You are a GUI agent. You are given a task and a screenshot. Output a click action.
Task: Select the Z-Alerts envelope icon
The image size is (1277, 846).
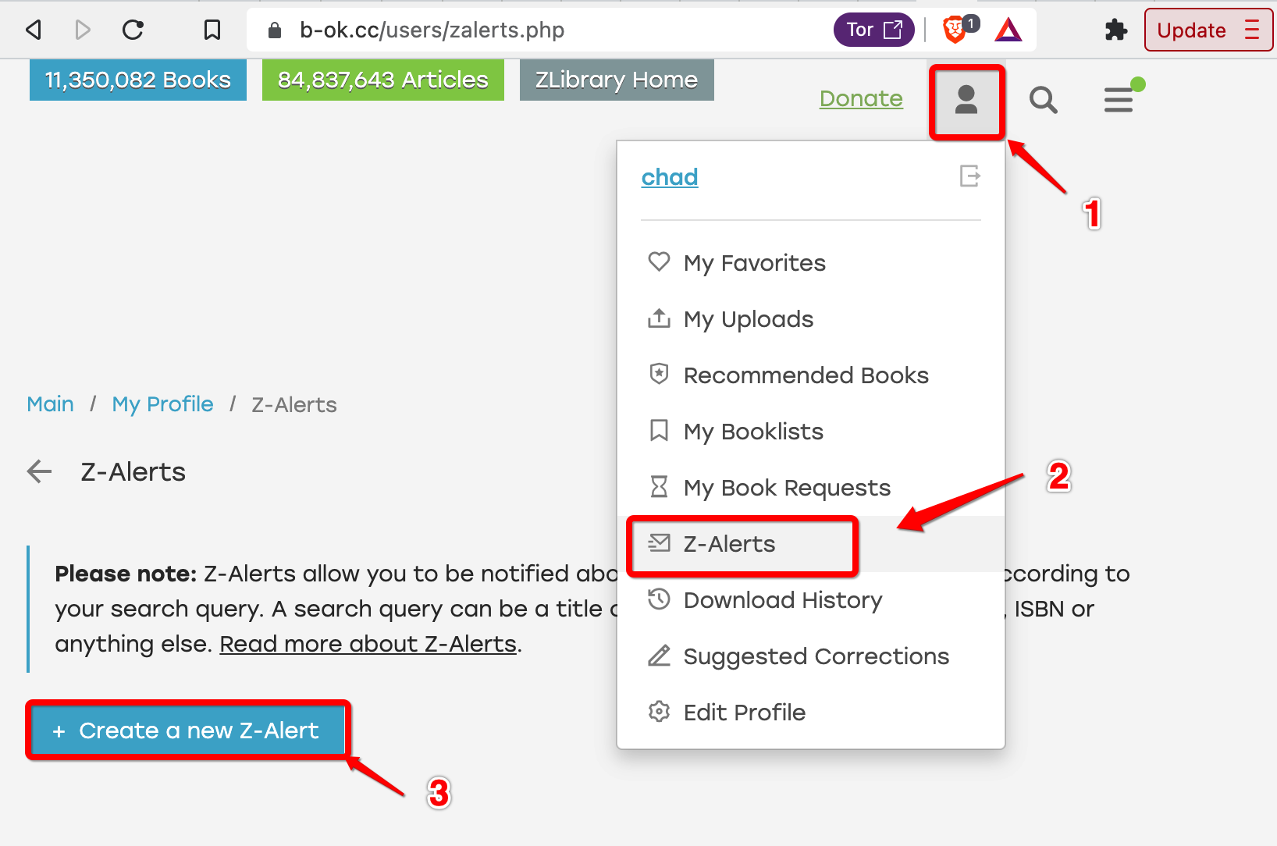point(660,543)
